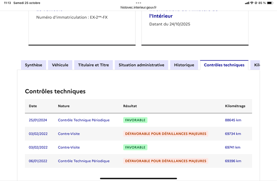Open the Titulaire et Titre tab
The image size is (277, 181).
click(93, 65)
